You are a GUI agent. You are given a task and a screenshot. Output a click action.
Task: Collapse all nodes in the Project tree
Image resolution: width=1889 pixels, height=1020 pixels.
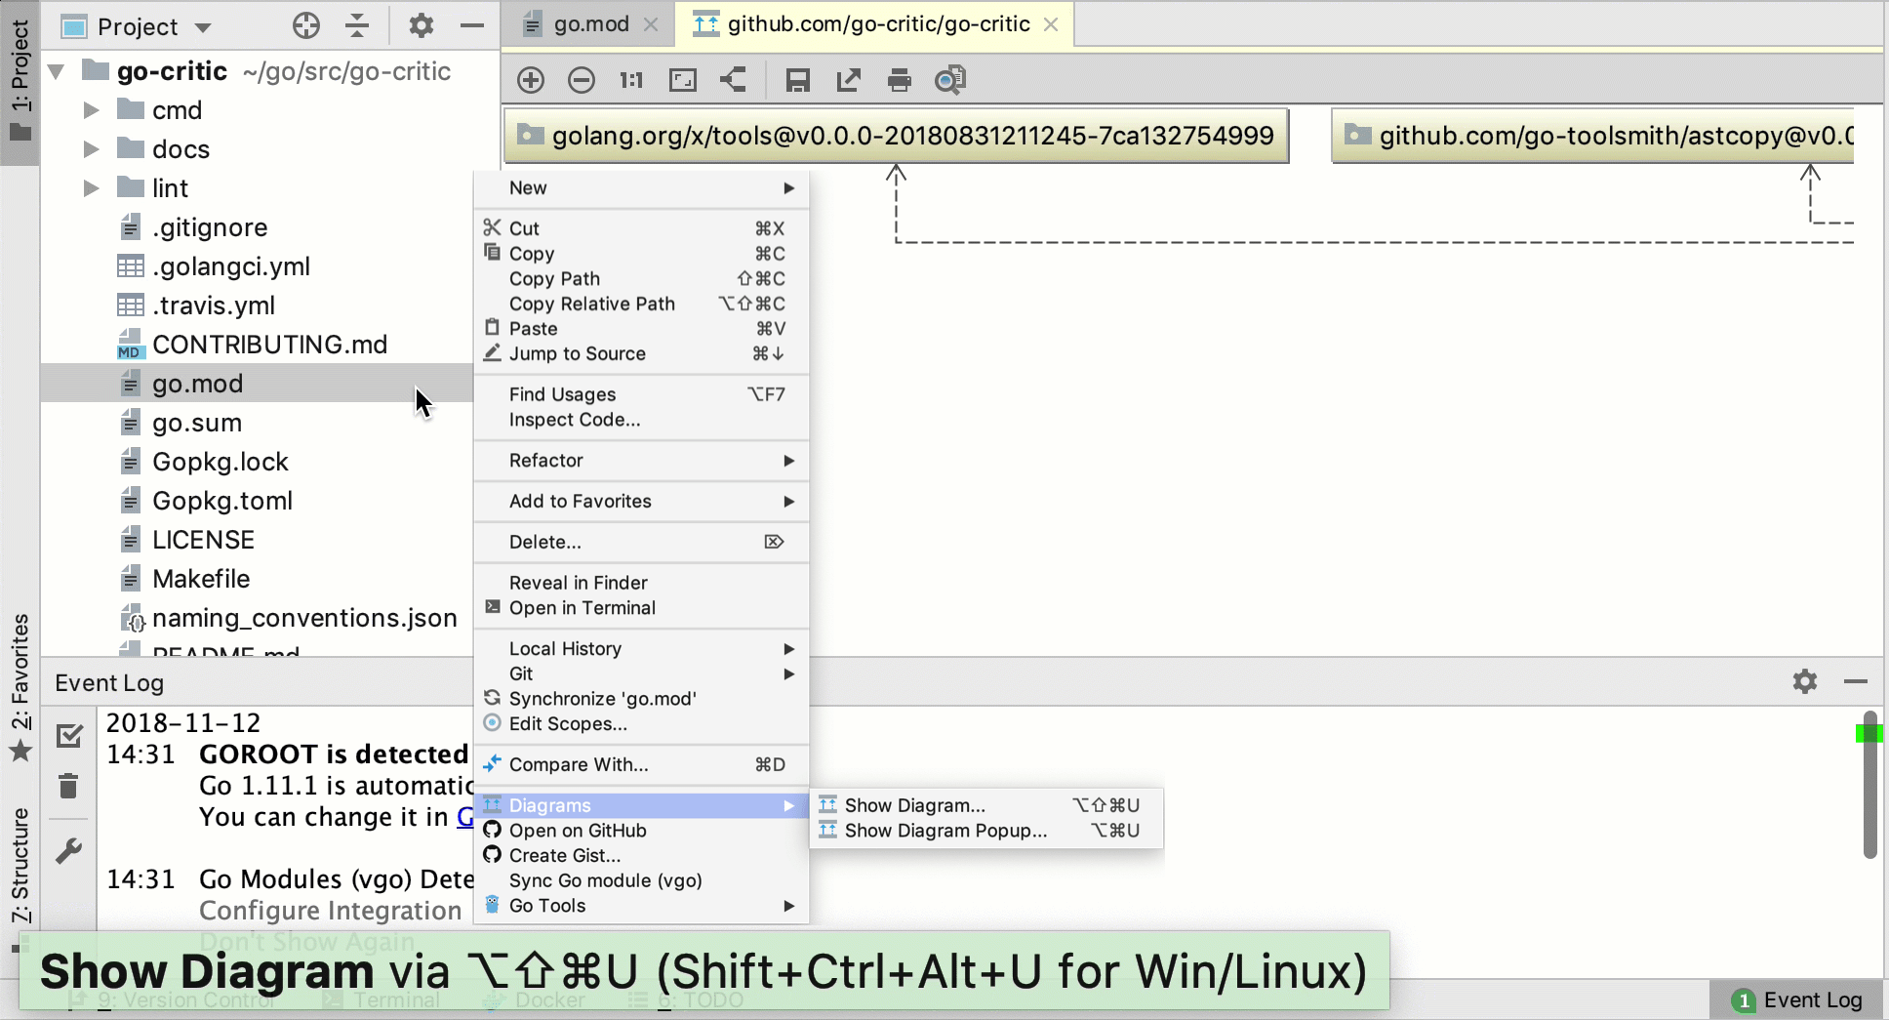pyautogui.click(x=357, y=25)
